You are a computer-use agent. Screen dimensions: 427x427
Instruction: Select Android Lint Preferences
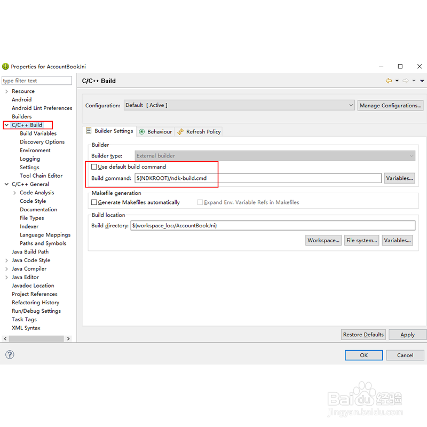(42, 108)
